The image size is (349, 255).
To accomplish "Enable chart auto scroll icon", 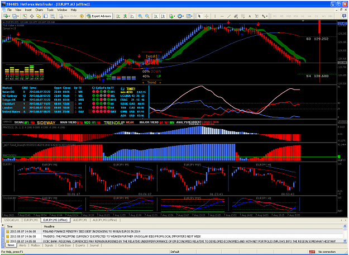I will pos(156,16).
